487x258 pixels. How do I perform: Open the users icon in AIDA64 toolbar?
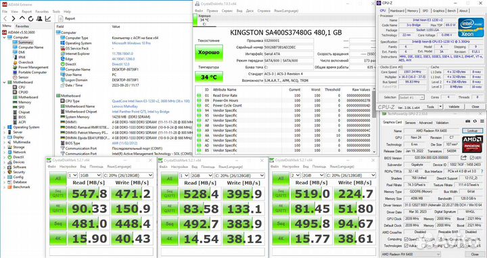(39, 19)
